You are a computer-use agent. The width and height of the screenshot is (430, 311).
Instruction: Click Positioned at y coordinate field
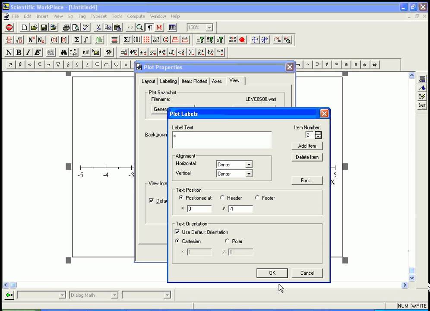pyautogui.click(x=240, y=209)
